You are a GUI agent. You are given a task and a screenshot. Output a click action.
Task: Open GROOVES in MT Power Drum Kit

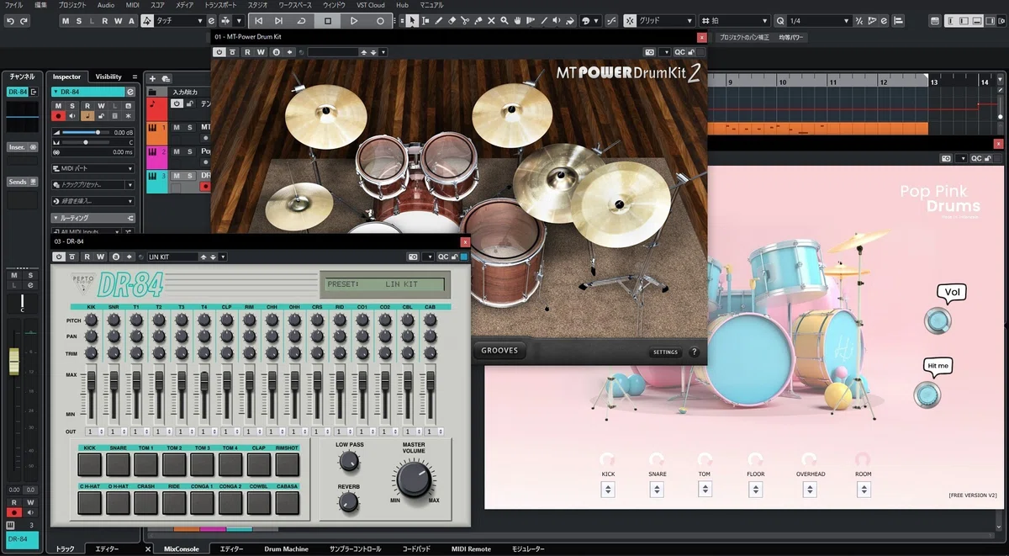coord(499,351)
